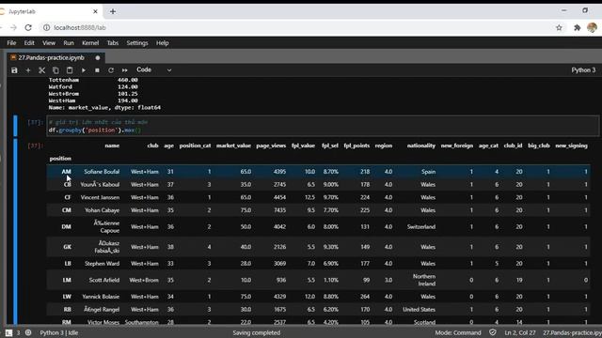Click the groupby position code cell editor
The height and width of the screenshot is (338, 602).
(323, 126)
